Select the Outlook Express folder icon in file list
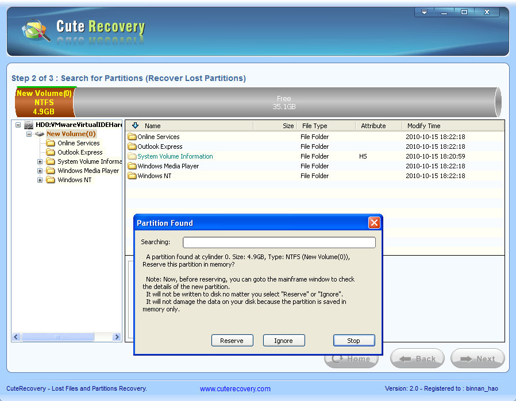The image size is (516, 401). (x=132, y=146)
